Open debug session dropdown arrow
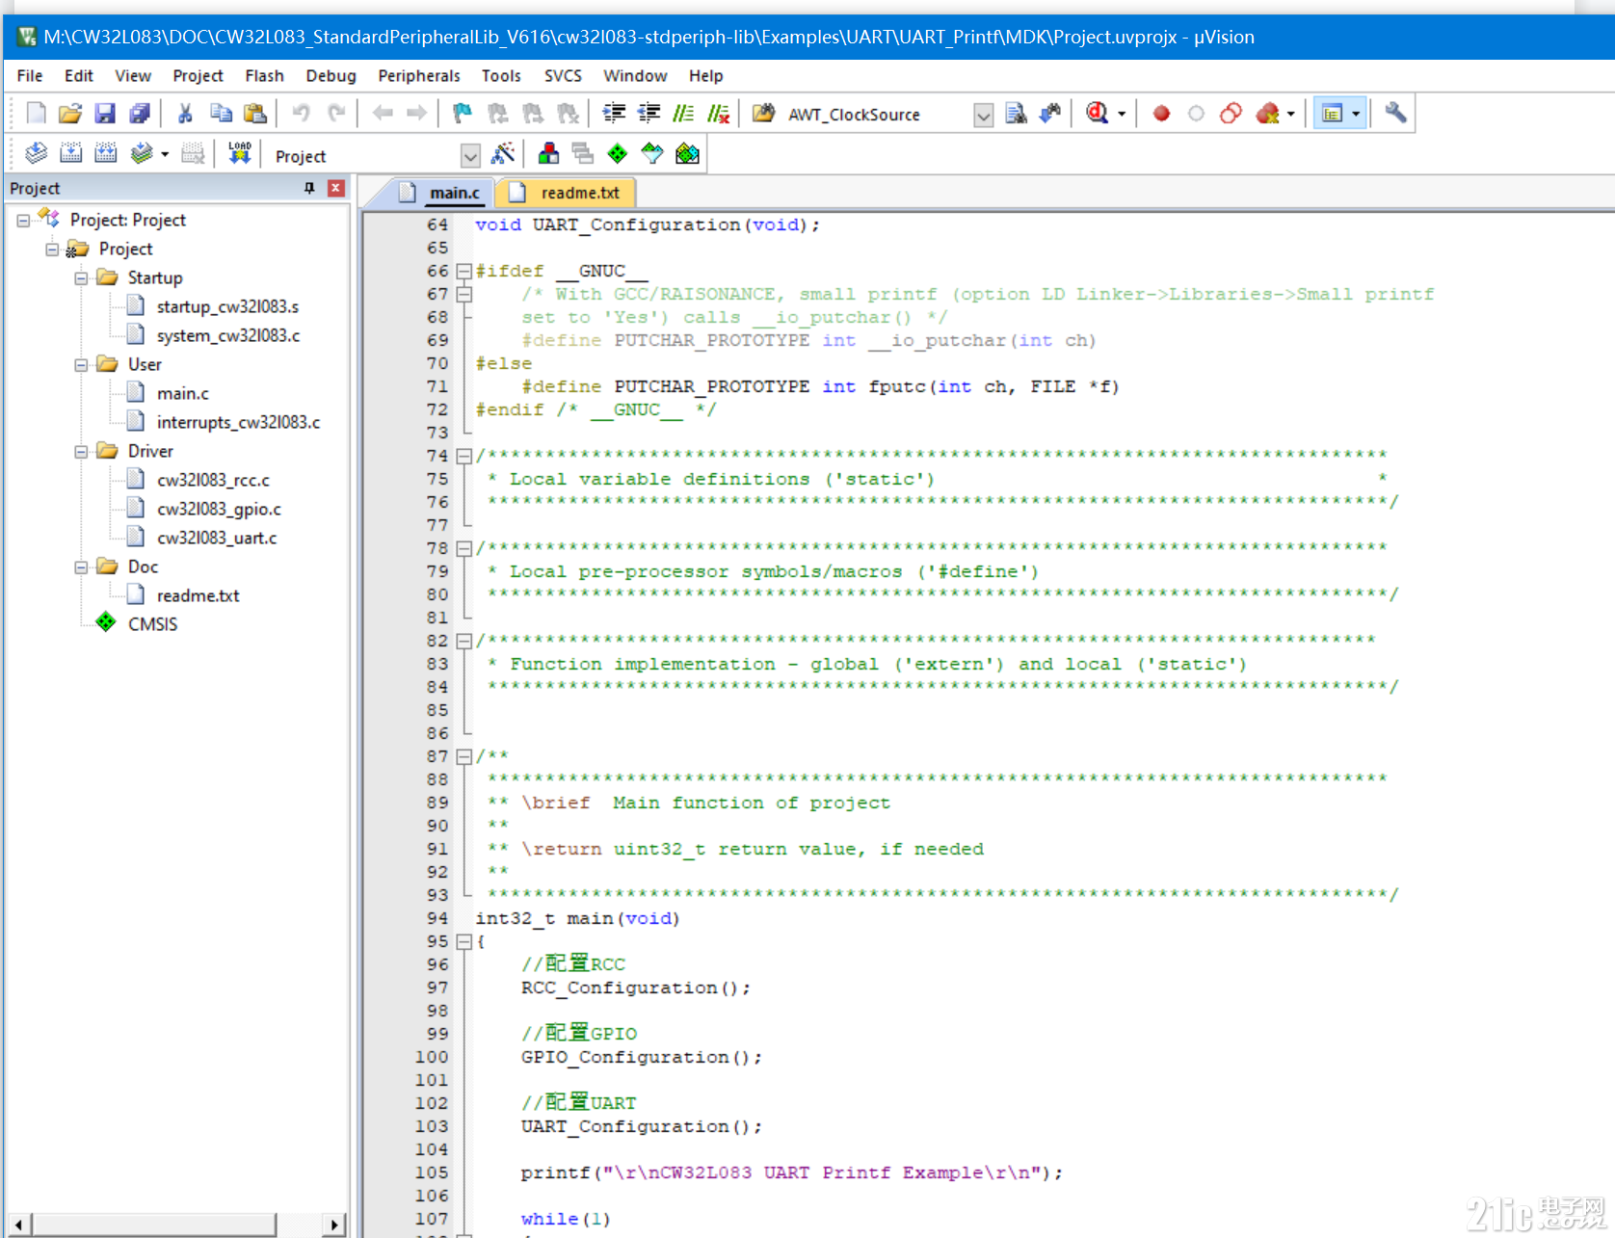 pyautogui.click(x=1122, y=114)
